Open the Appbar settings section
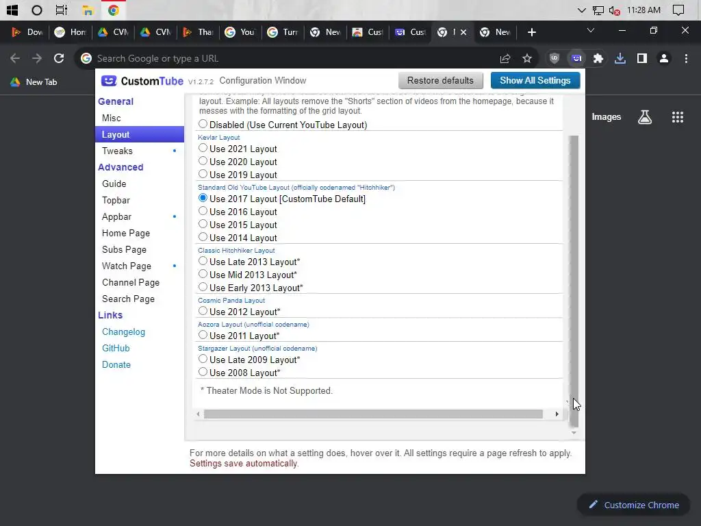The height and width of the screenshot is (526, 701). click(x=140, y=216)
